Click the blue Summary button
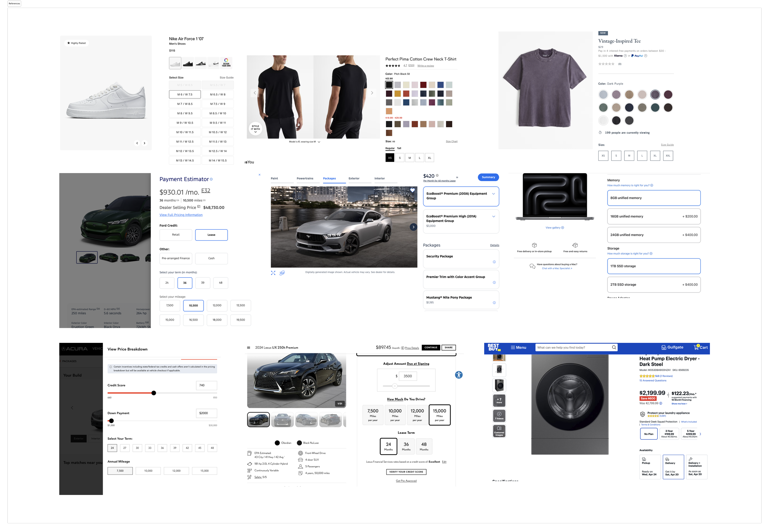 point(488,177)
